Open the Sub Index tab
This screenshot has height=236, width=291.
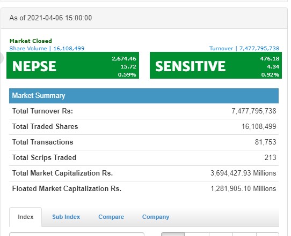66,217
